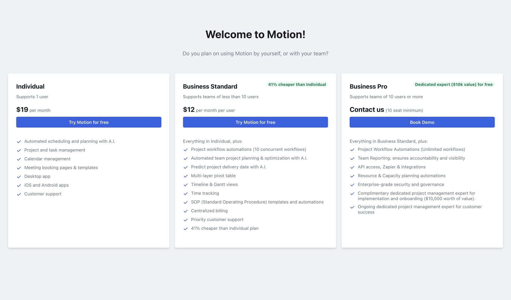This screenshot has width=511, height=300.
Task: Click the checkmark beside Timeline & Gantt views
Action: tap(186, 185)
